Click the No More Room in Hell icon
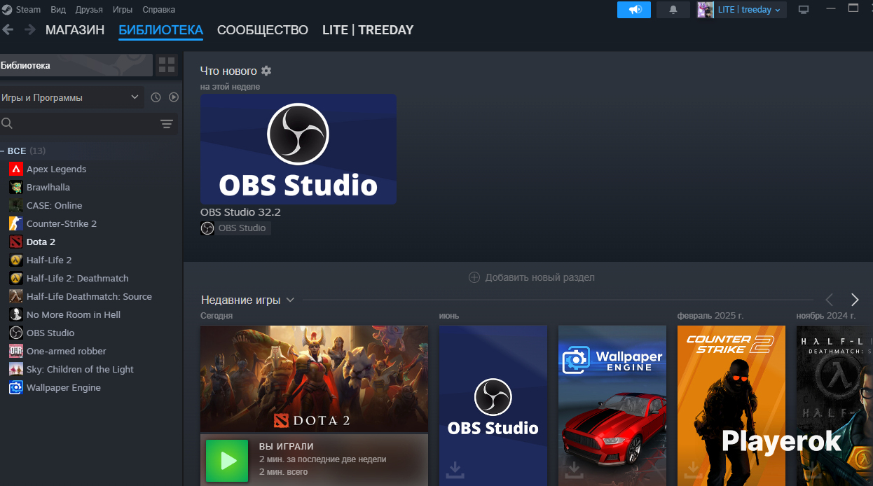The height and width of the screenshot is (486, 873). tap(16, 314)
